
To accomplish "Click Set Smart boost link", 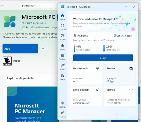I will click(x=123, y=36).
